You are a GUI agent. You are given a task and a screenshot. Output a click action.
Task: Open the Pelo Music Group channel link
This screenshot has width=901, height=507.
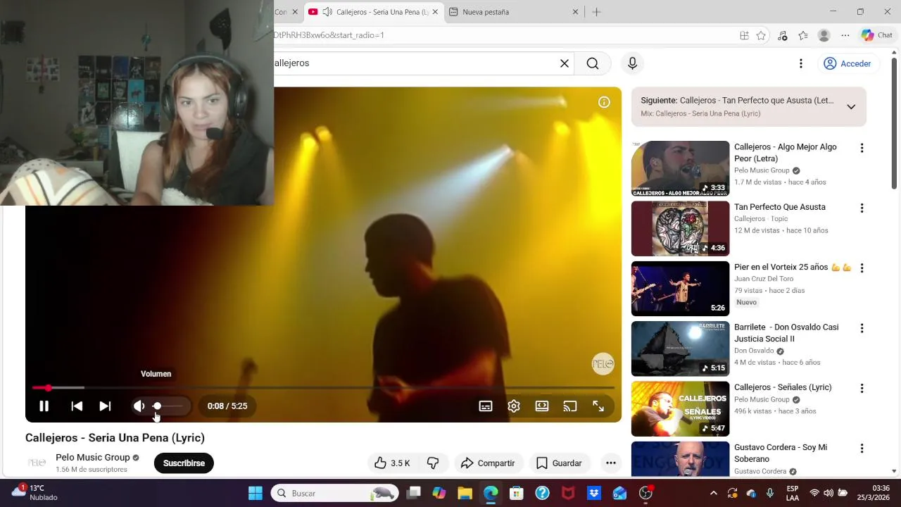coord(93,457)
